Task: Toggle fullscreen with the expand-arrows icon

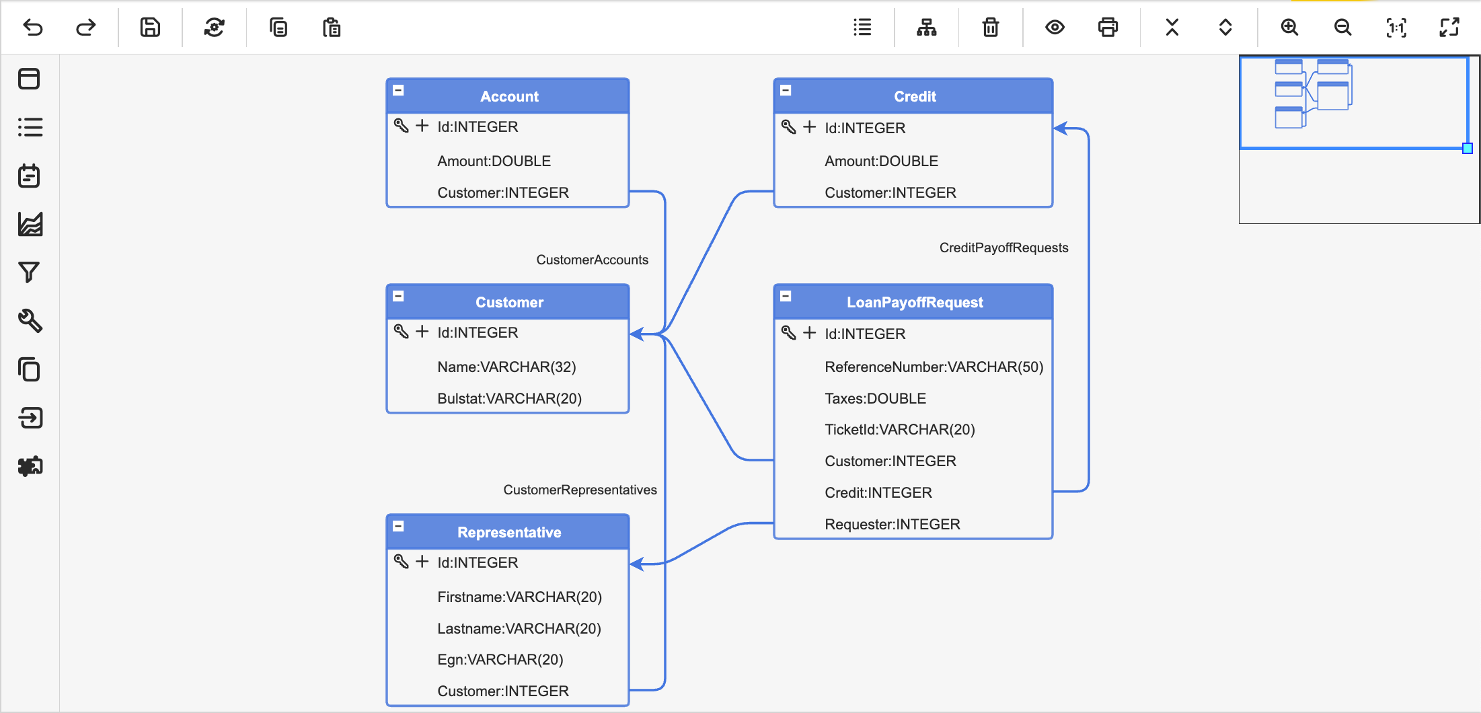Action: [x=1449, y=28]
